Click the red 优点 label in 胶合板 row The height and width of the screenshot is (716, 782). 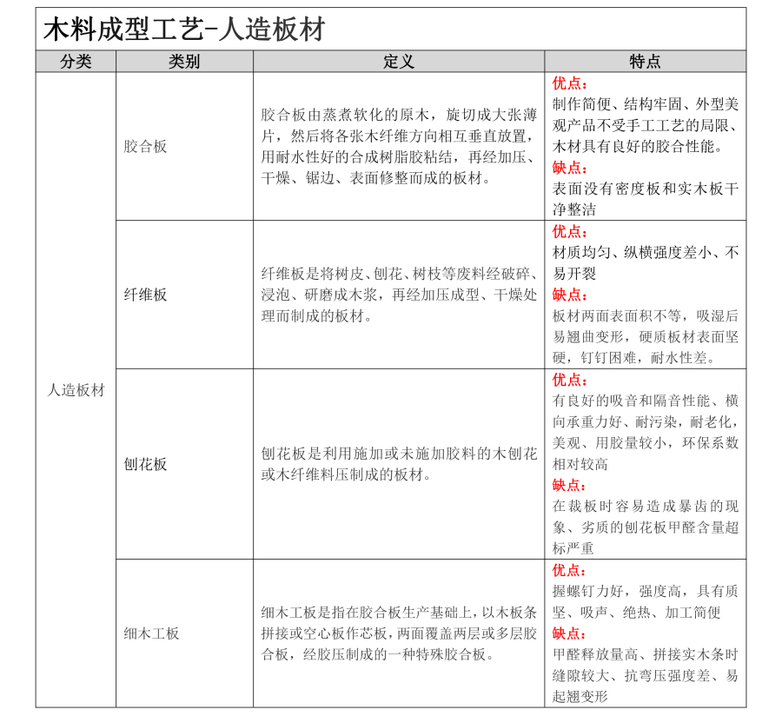click(570, 83)
